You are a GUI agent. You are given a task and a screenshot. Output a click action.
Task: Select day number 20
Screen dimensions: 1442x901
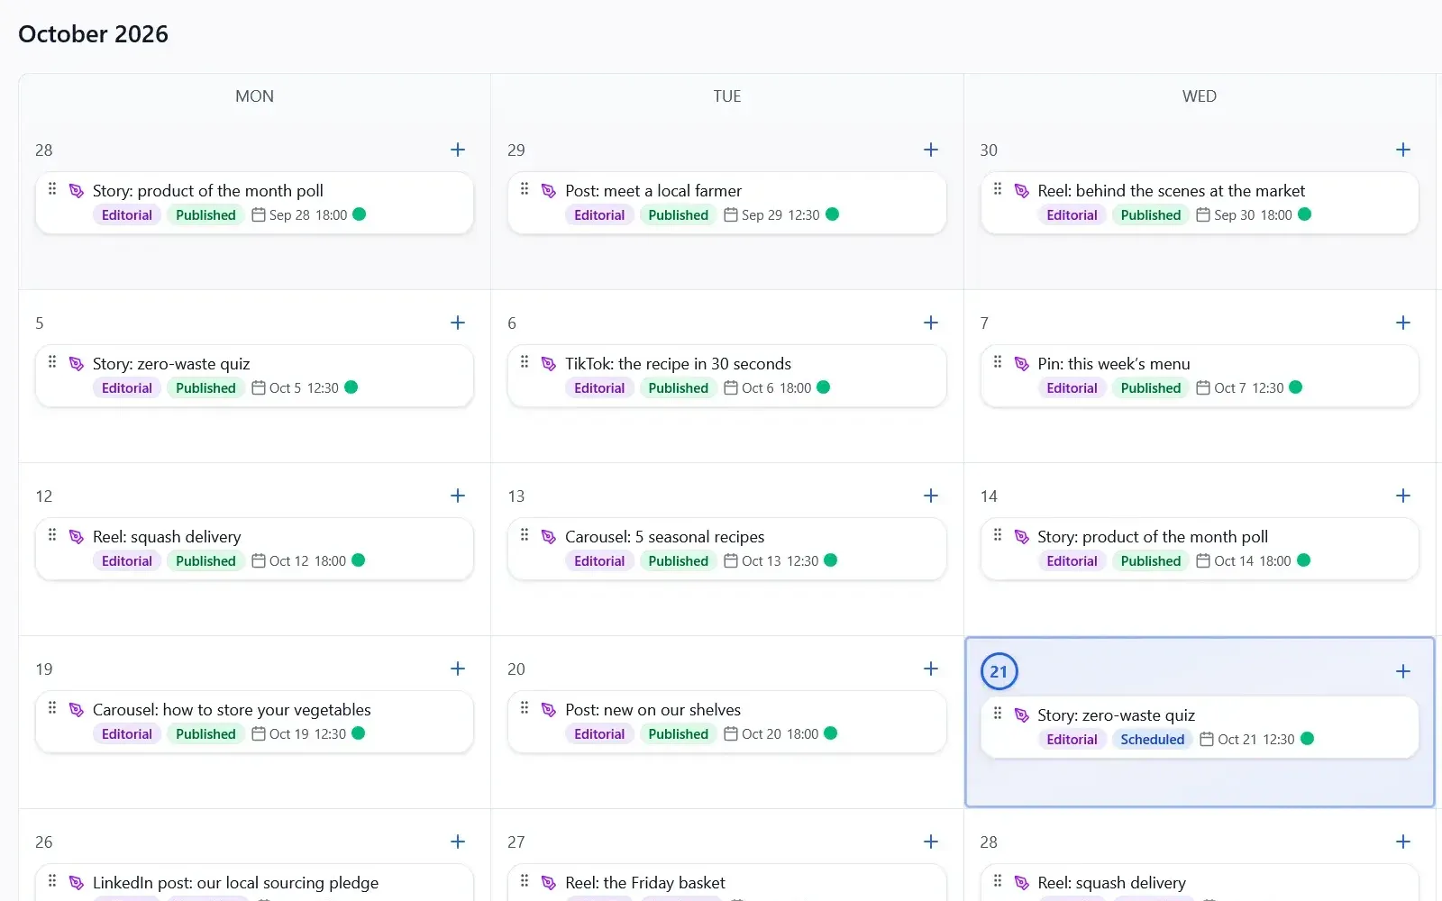[x=516, y=669]
